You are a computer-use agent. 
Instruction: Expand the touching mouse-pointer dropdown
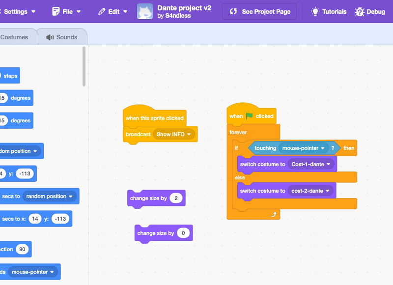coord(323,148)
